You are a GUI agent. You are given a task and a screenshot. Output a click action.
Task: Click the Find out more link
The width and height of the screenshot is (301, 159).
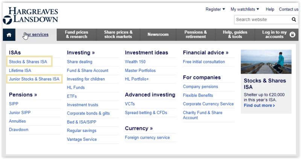click(259, 105)
